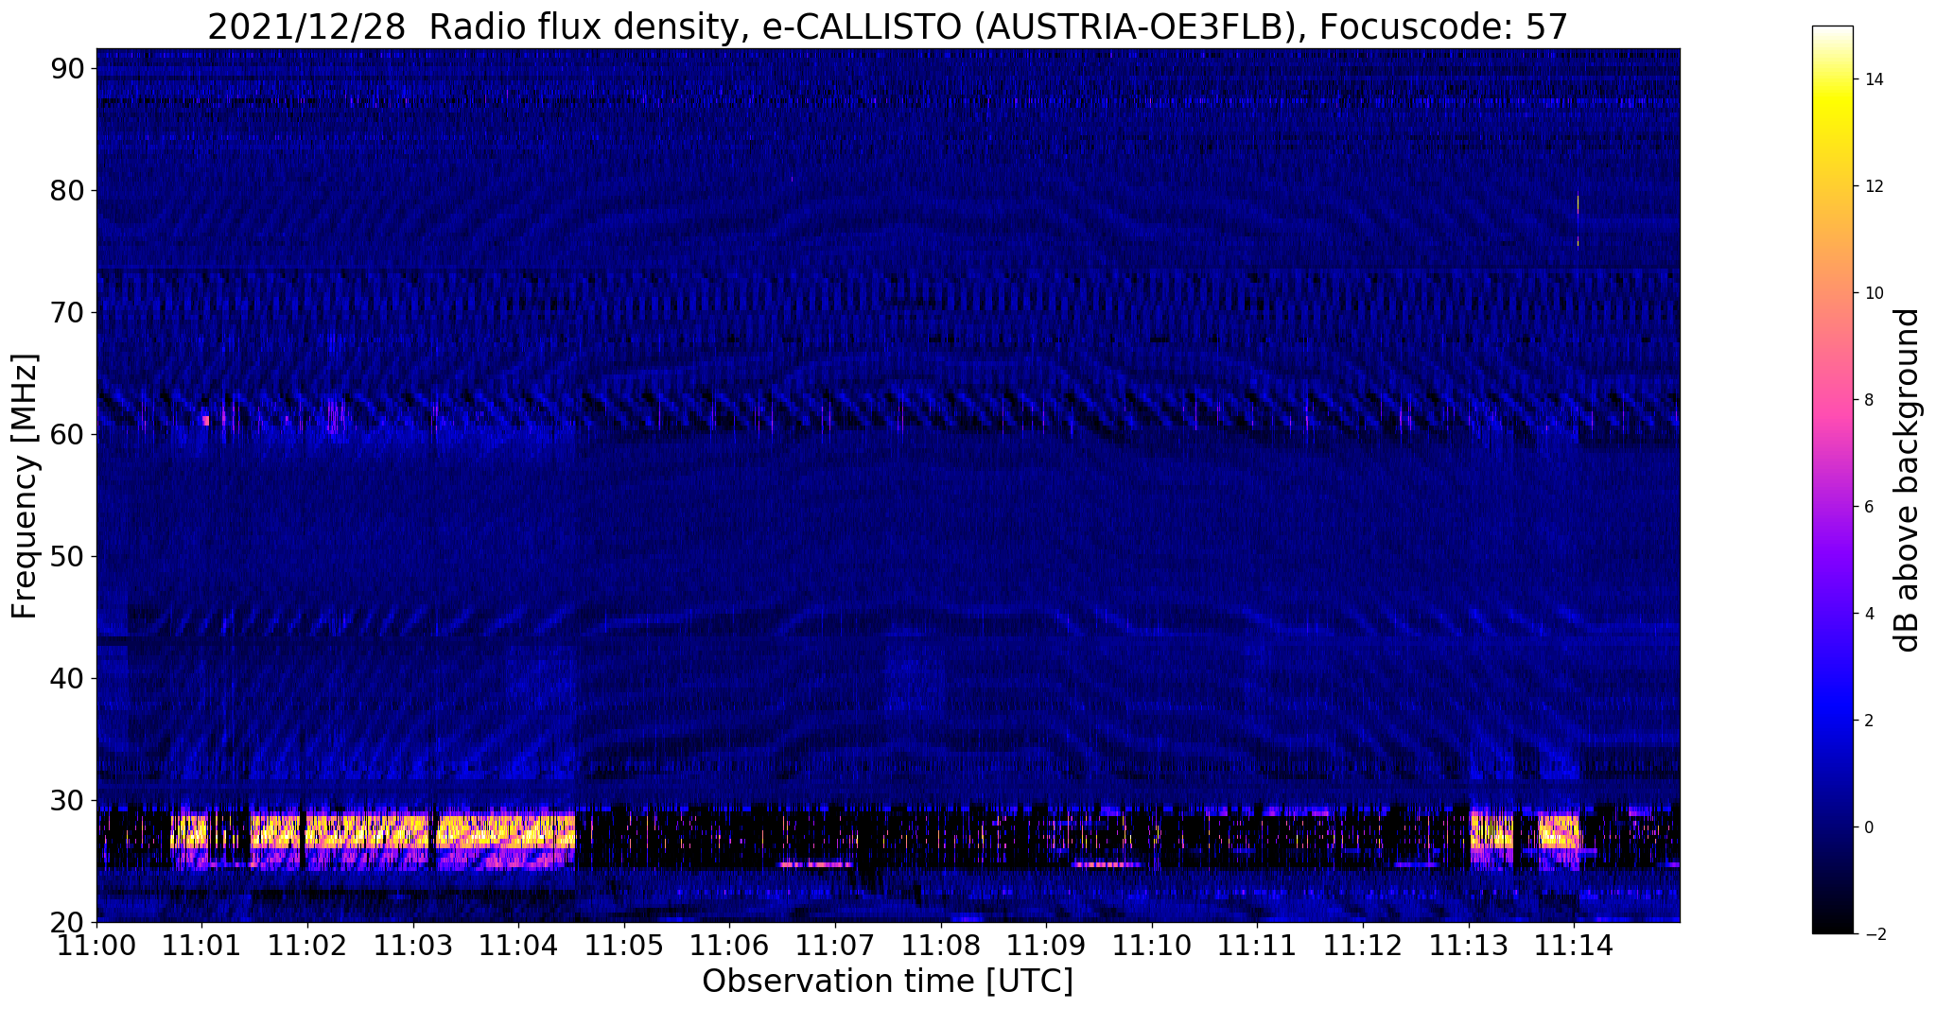Click the 11:02 time tick label
This screenshot has width=1936, height=1009.
tap(307, 945)
